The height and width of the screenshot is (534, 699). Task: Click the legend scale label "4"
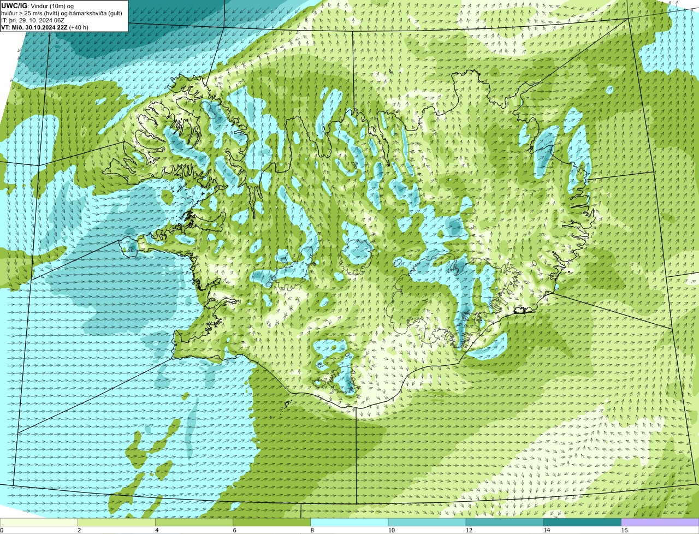point(157,530)
